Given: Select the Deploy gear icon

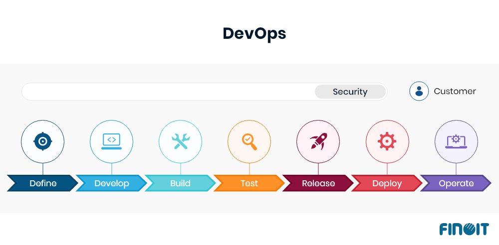Looking at the screenshot, I should tap(387, 141).
